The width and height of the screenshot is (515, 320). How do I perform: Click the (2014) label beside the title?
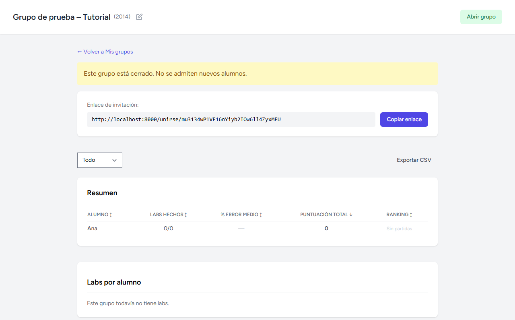tap(122, 17)
